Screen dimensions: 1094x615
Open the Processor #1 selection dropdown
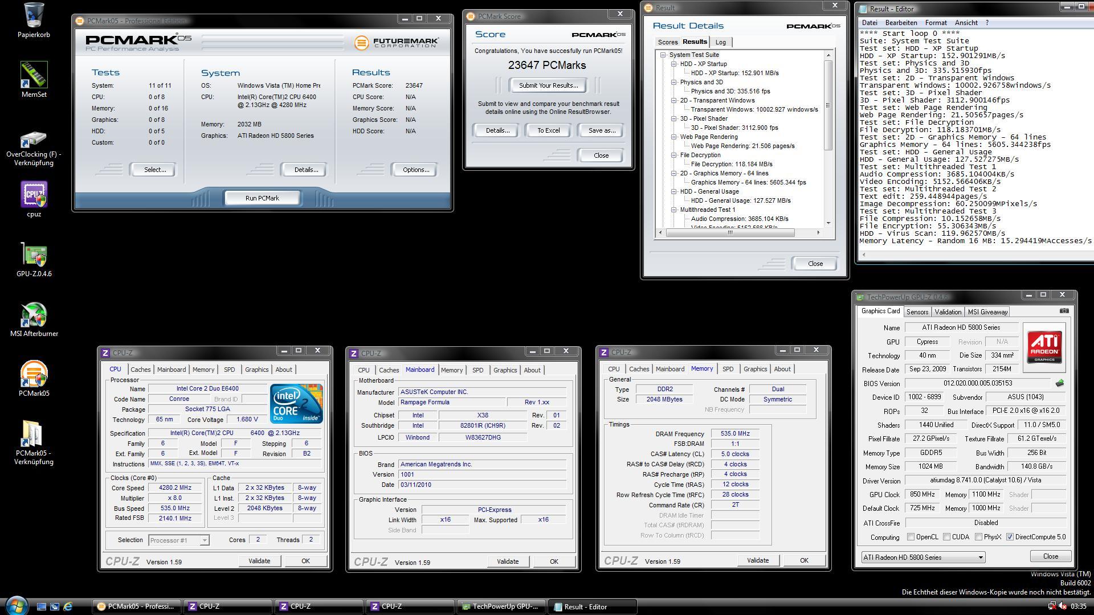coord(178,540)
